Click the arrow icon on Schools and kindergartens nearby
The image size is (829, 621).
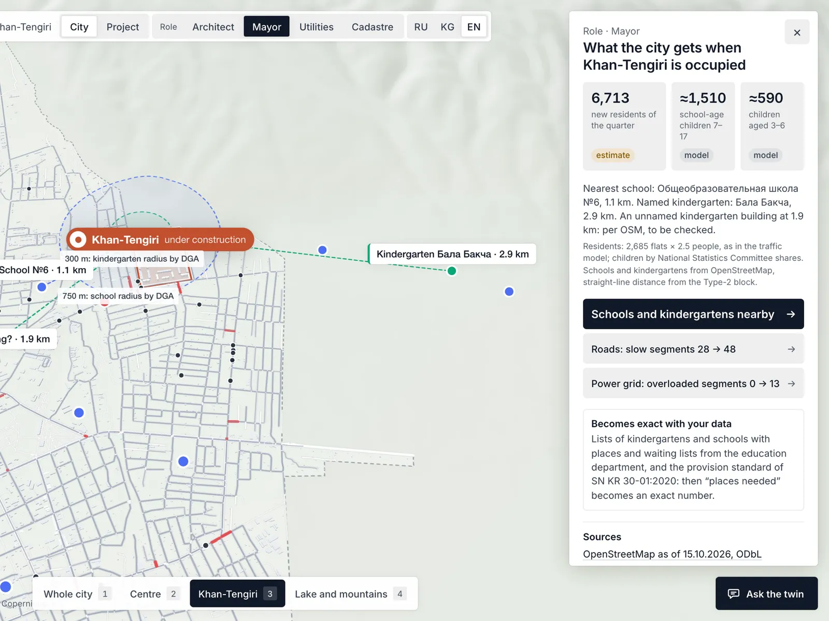[791, 314]
